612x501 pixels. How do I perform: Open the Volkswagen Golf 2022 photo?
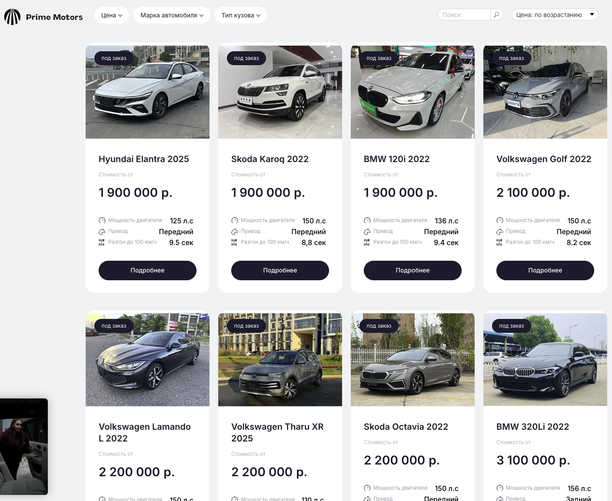pyautogui.click(x=545, y=92)
